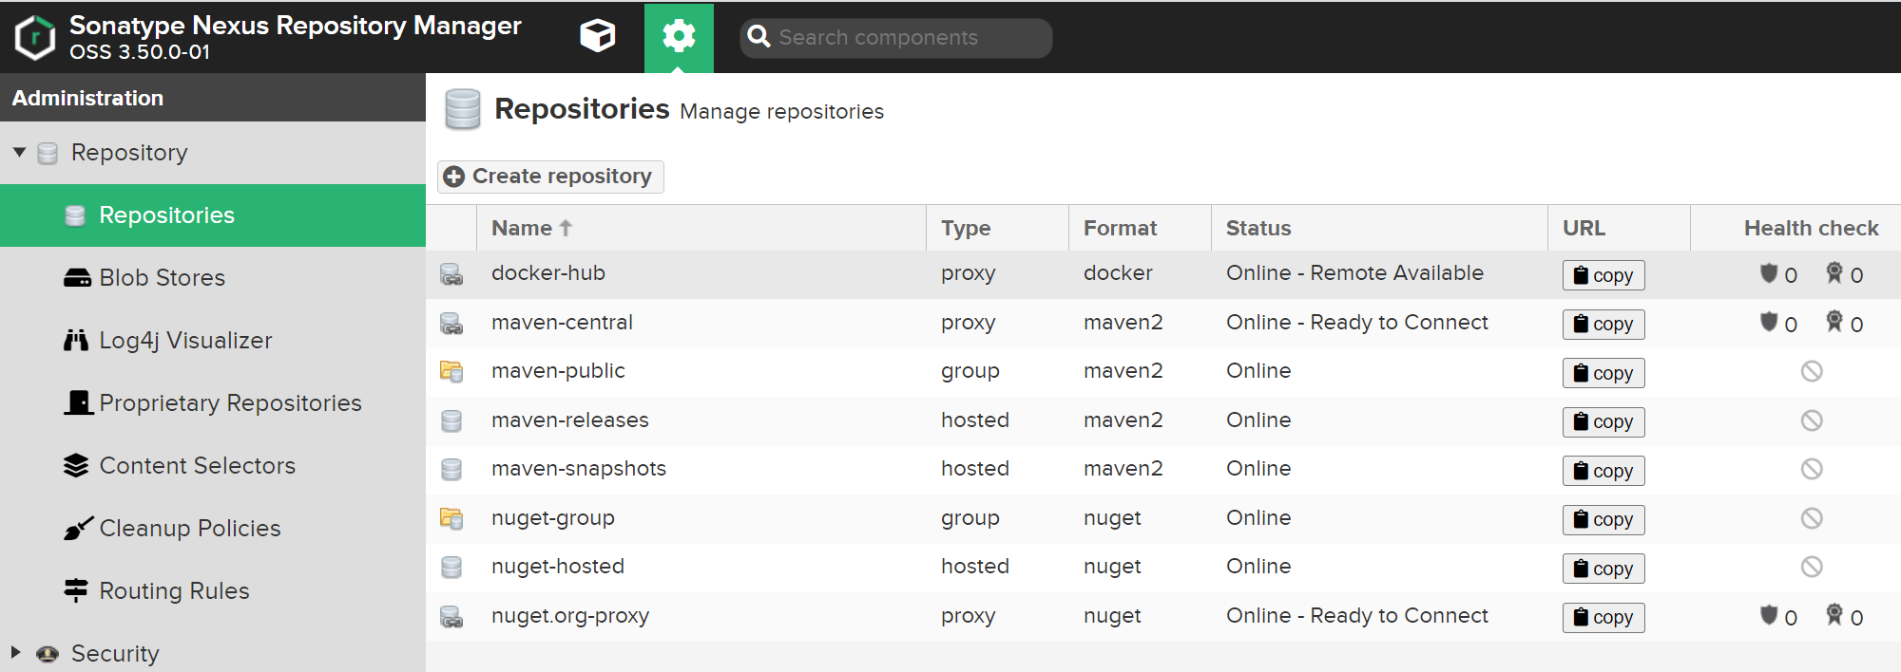This screenshot has width=1901, height=672.
Task: Open the nuget.org-proxy repository row
Action: [1163, 616]
